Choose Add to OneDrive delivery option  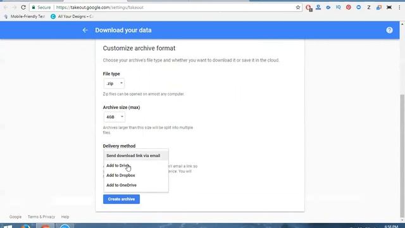pos(136,185)
